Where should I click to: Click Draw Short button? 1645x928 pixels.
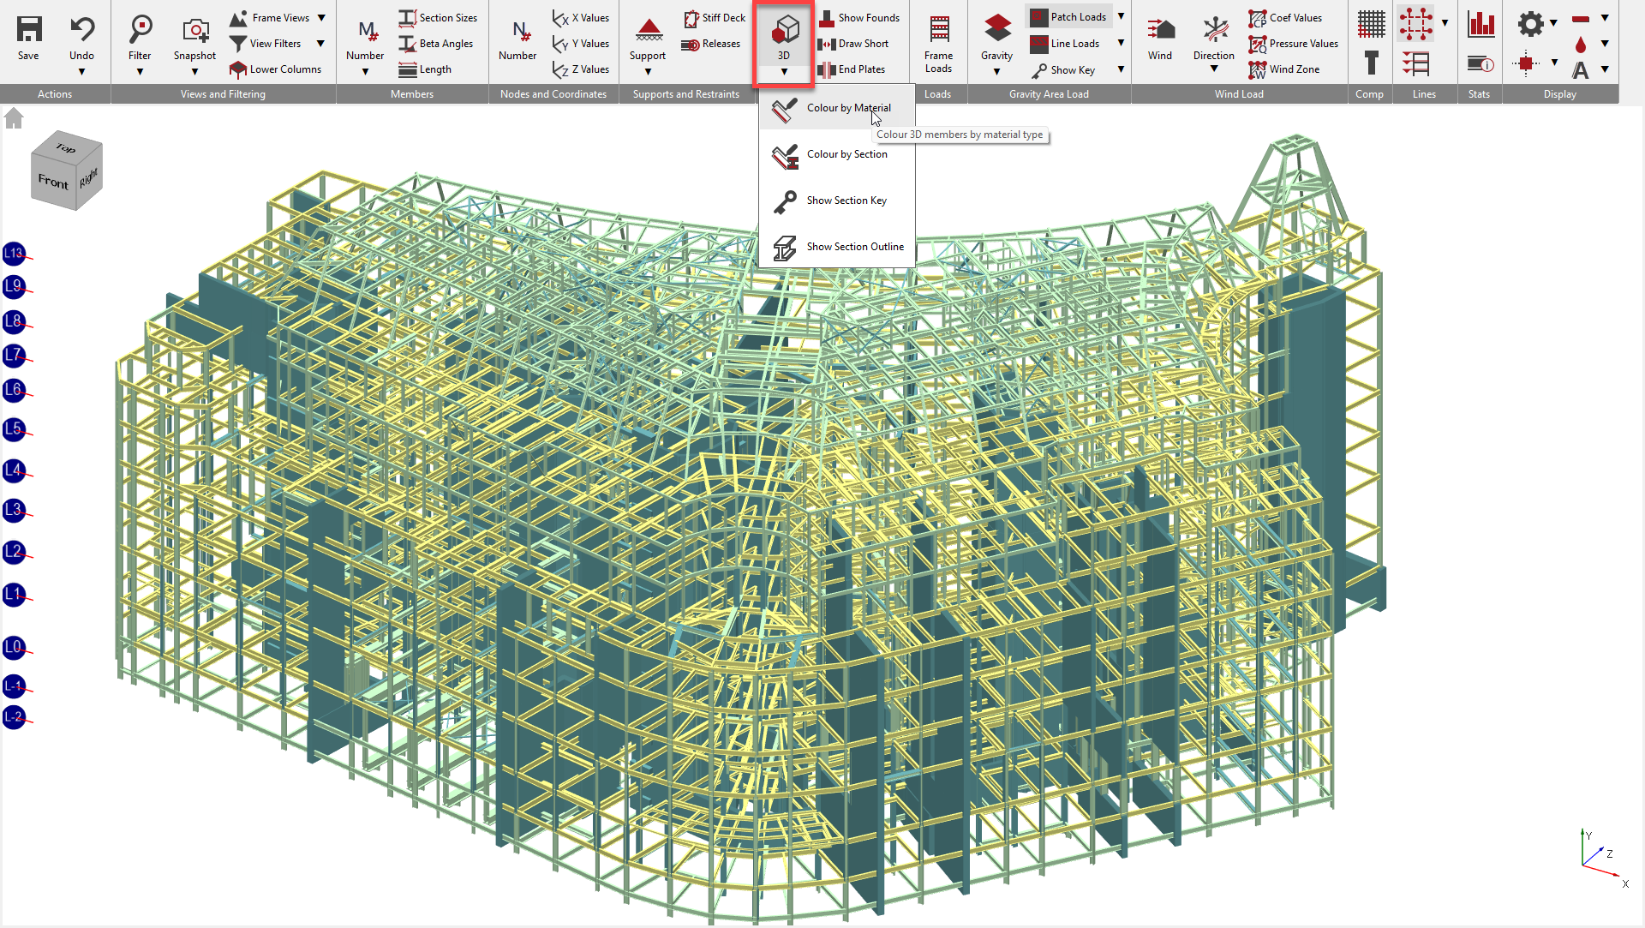pyautogui.click(x=853, y=44)
